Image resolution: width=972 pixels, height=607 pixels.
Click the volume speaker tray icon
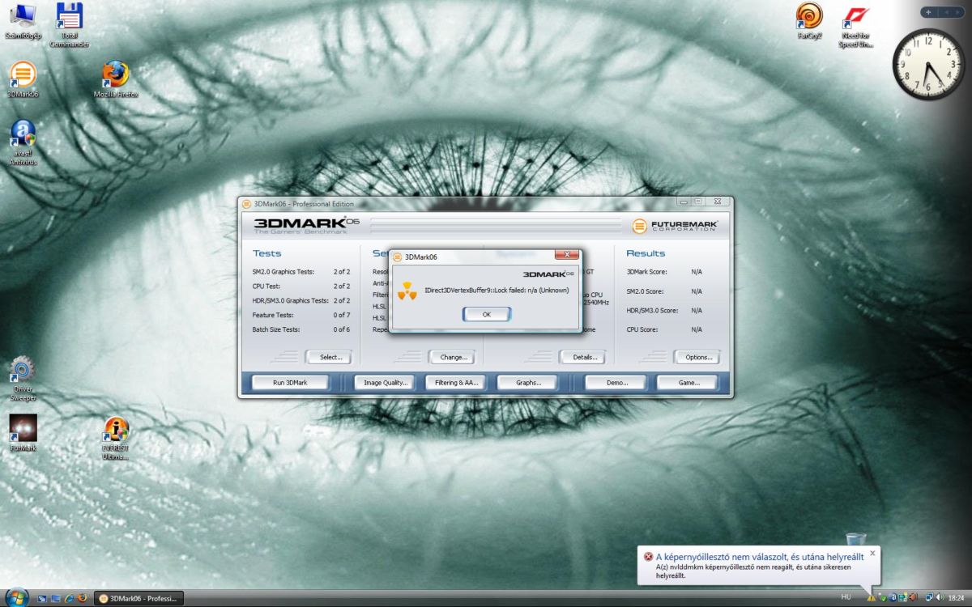point(940,598)
